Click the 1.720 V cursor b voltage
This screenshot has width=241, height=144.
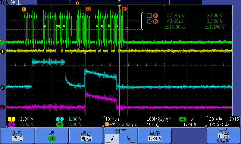click(x=215, y=21)
